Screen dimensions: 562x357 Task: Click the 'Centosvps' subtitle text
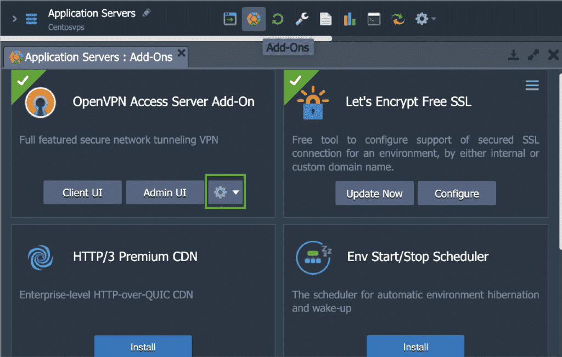(x=66, y=27)
